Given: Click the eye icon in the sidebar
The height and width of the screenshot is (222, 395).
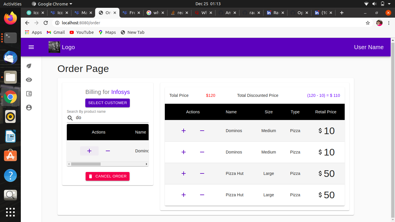Looking at the screenshot, I should [x=29, y=80].
